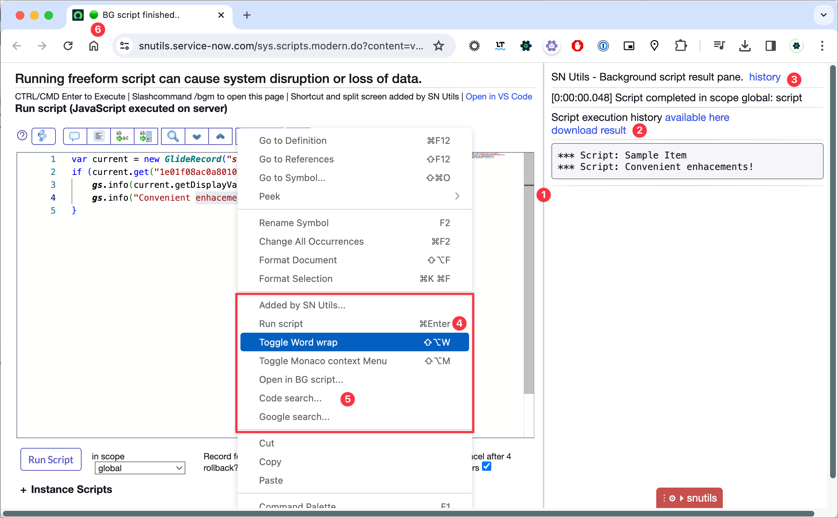
Task: Click the replace all icon
Action: pyautogui.click(x=146, y=136)
